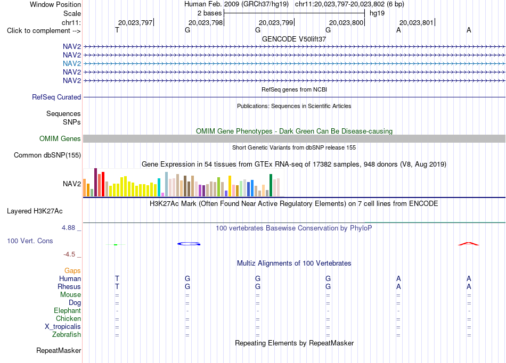Click the 2 bases scale bar
This screenshot has height=363, width=506.
[x=294, y=13]
